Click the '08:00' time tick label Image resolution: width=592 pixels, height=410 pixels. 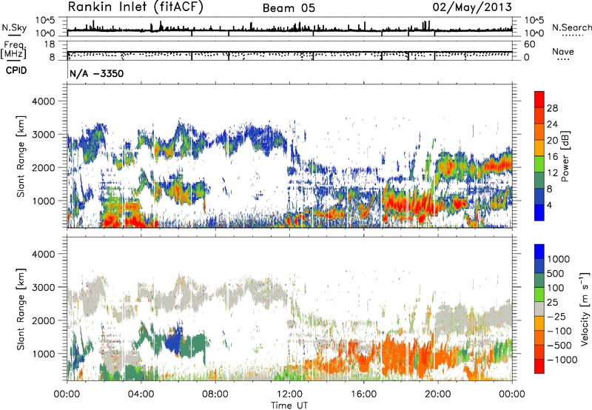coord(215,394)
